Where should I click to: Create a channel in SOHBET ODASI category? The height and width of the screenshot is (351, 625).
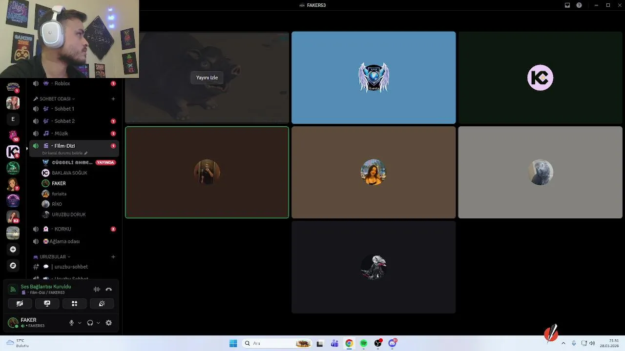[x=113, y=99]
